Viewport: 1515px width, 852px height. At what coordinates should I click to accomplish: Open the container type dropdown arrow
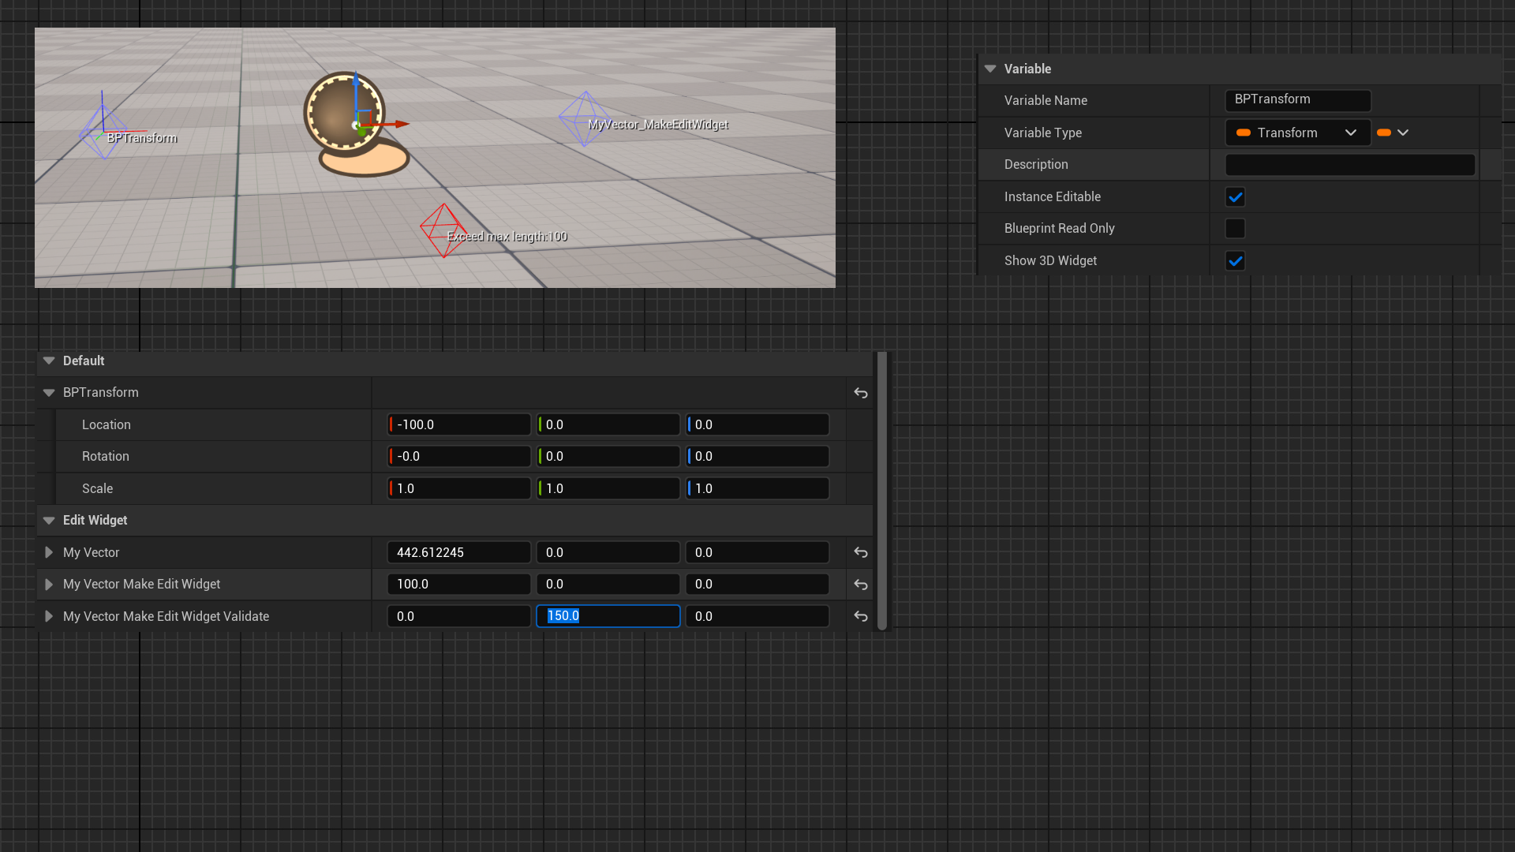(x=1402, y=133)
